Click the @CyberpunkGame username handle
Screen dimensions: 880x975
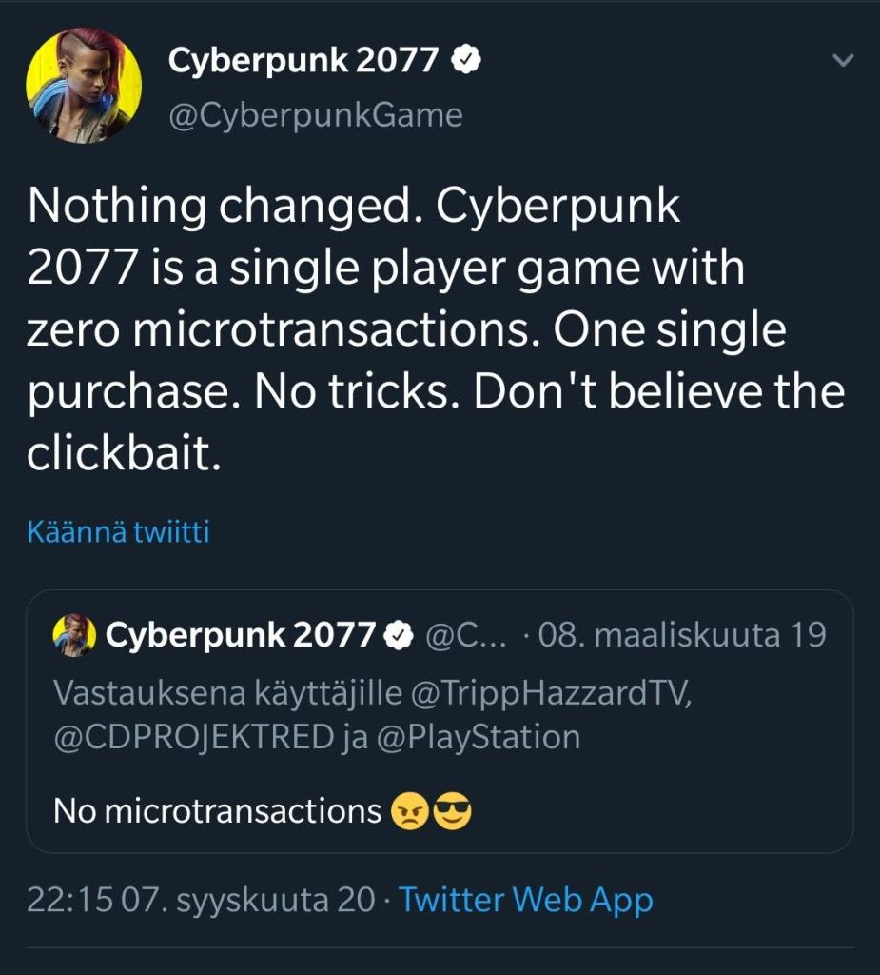(x=315, y=115)
